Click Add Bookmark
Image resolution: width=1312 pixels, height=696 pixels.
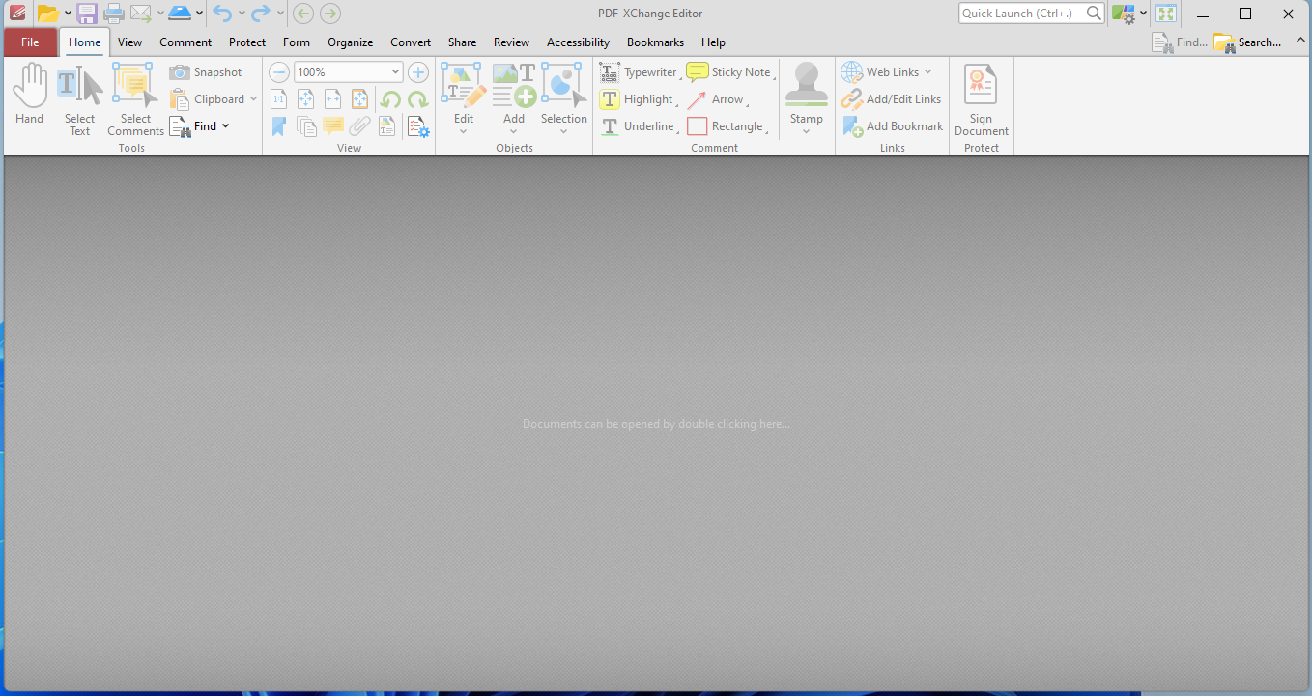click(893, 126)
